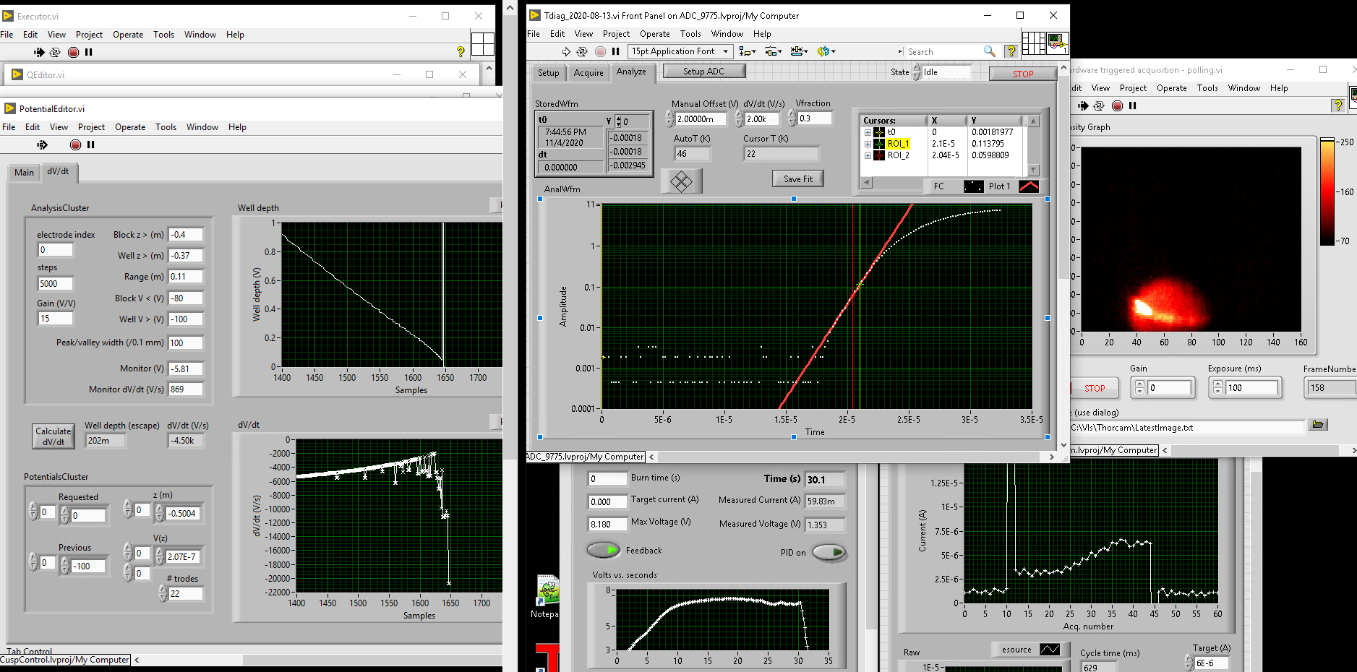Click Run Continuously in the Tdiag toolbar

click(x=582, y=51)
